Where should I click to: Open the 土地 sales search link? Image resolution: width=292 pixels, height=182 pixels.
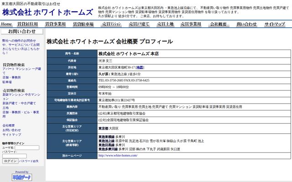5,108
